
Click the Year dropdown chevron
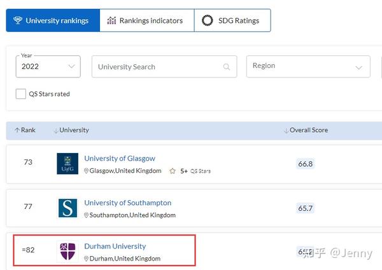(x=71, y=66)
